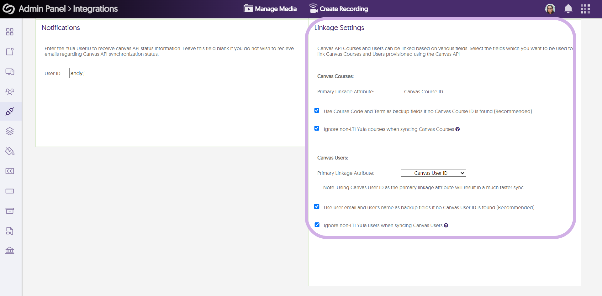The height and width of the screenshot is (296, 602).
Task: Open the users group sidebar icon
Action: (10, 91)
